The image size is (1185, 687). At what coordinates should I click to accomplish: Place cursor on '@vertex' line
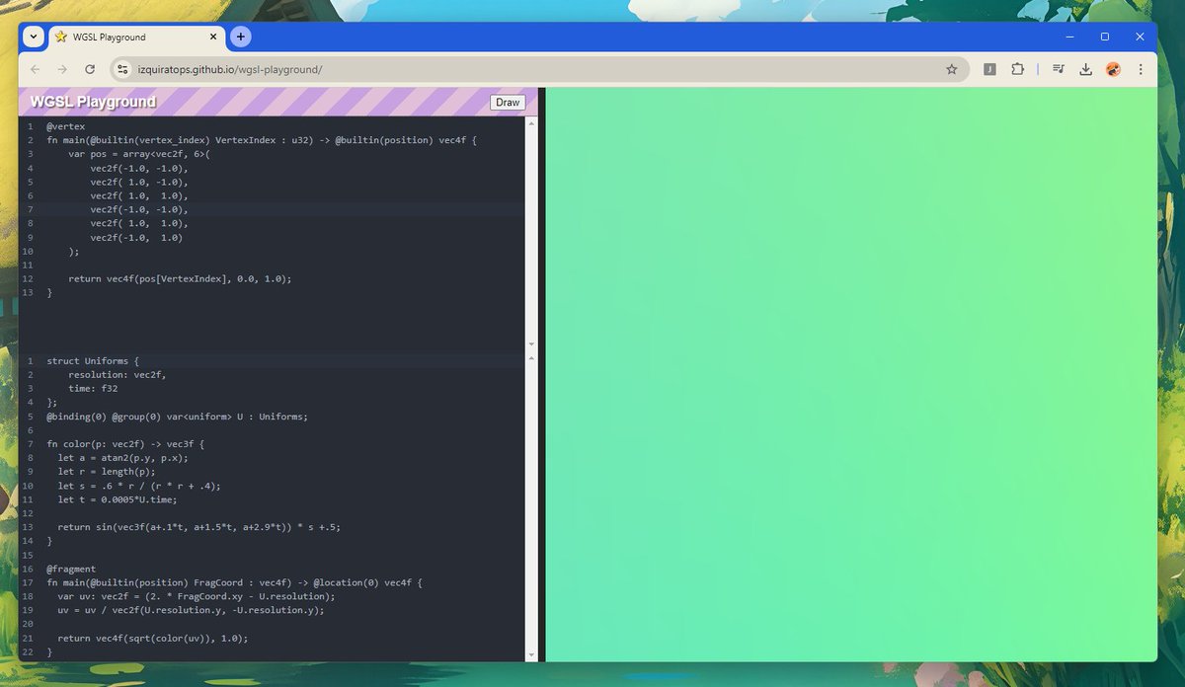coord(66,126)
